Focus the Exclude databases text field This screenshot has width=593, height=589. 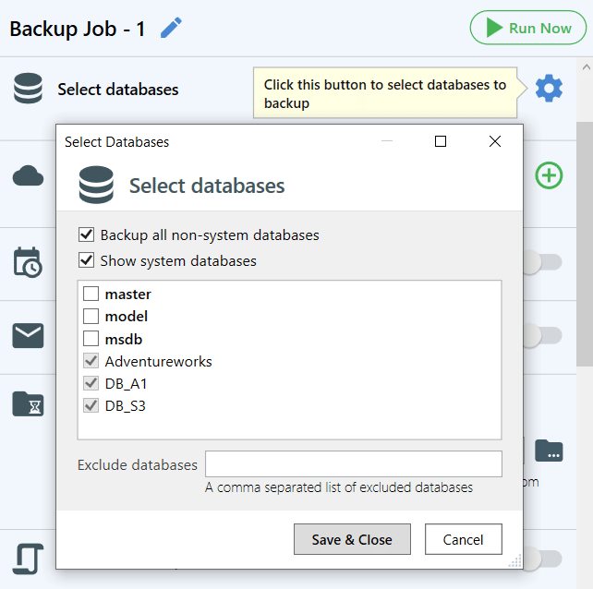(x=353, y=463)
